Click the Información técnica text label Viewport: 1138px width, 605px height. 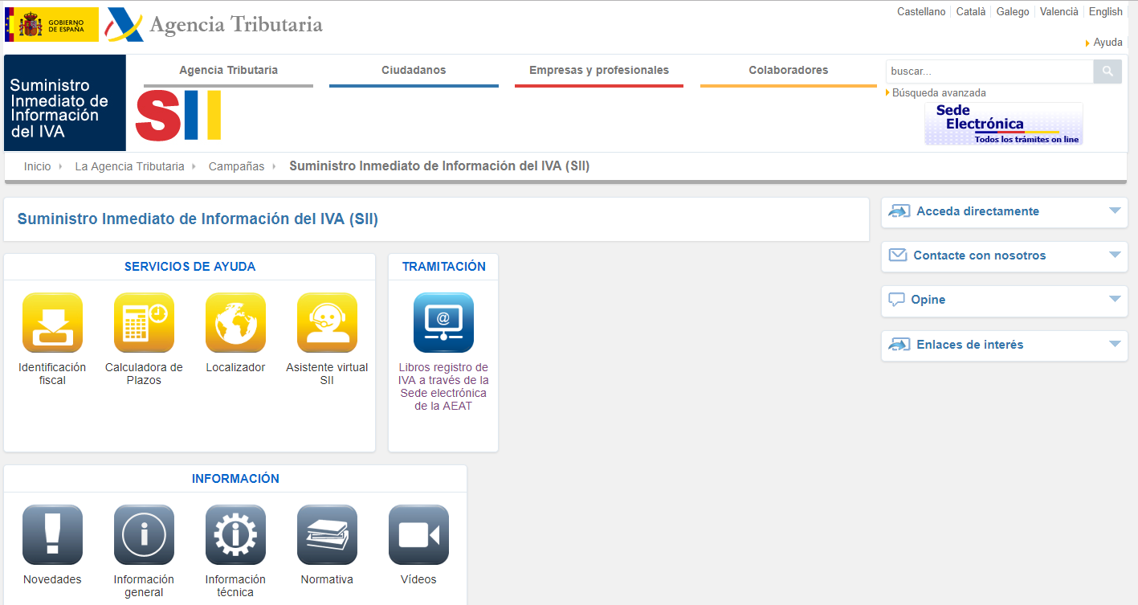(x=235, y=586)
